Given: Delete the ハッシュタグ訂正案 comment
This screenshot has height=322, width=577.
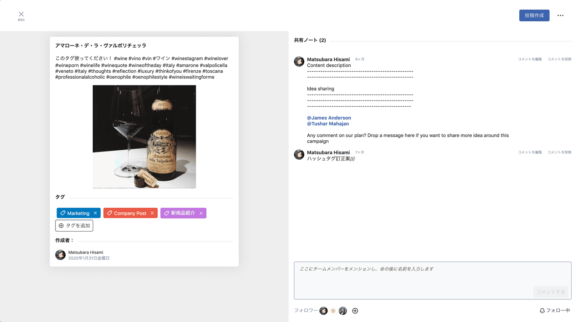Looking at the screenshot, I should [x=559, y=152].
